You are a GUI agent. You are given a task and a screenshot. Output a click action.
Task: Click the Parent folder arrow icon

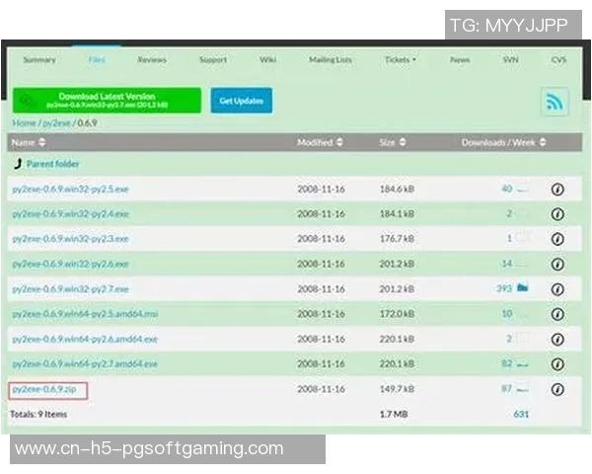click(x=17, y=164)
